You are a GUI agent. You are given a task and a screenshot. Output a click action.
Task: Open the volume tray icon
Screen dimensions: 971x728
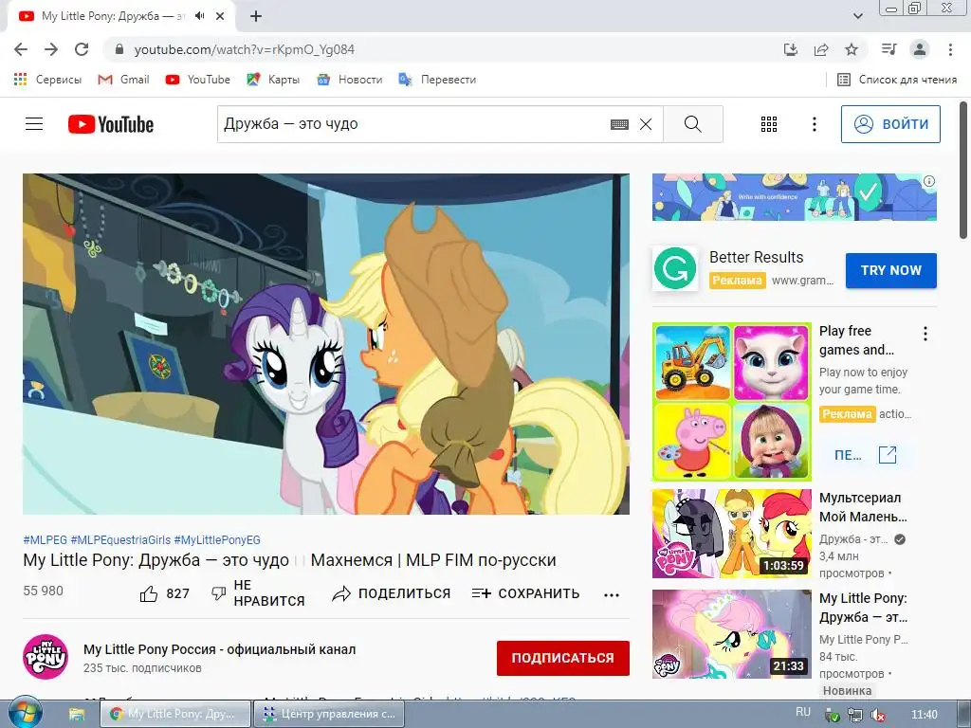click(877, 715)
